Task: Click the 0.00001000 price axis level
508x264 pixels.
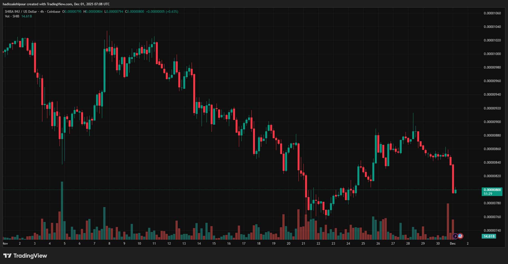Action: [x=492, y=54]
